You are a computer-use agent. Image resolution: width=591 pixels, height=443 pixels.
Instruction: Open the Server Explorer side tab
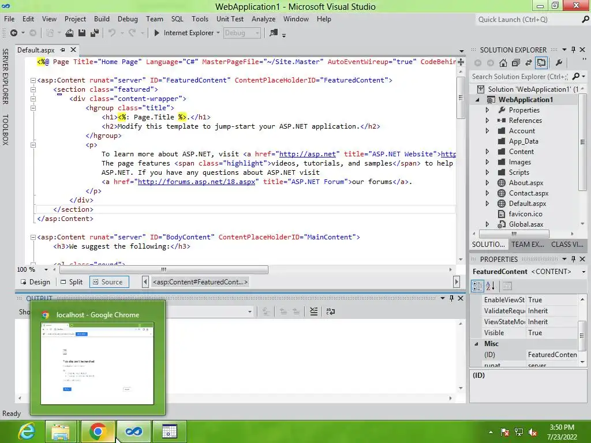coord(6,76)
